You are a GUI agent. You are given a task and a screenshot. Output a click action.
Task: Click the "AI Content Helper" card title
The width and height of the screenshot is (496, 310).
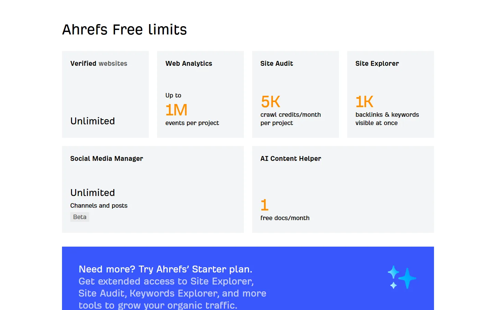tap(291, 158)
